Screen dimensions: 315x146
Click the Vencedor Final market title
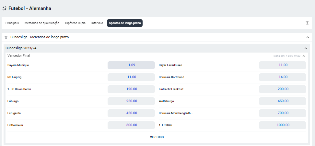point(19,55)
